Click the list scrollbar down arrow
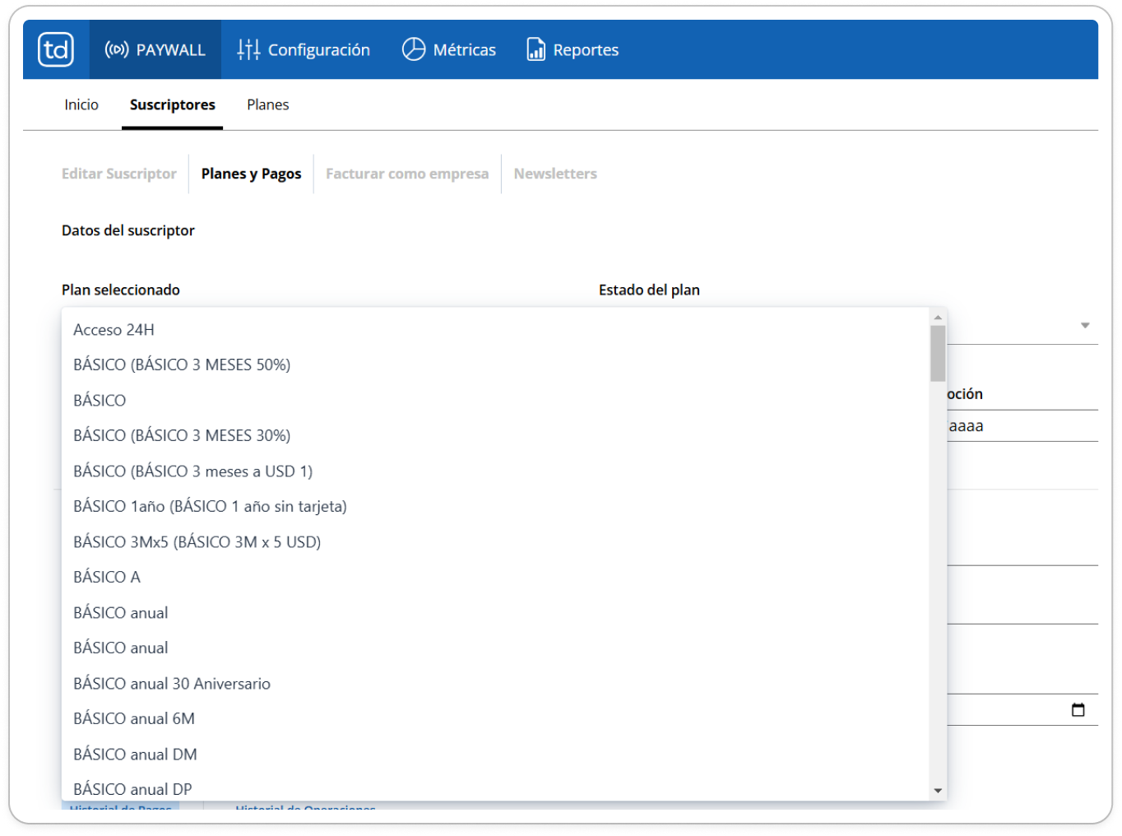1122x836 pixels. pos(938,791)
